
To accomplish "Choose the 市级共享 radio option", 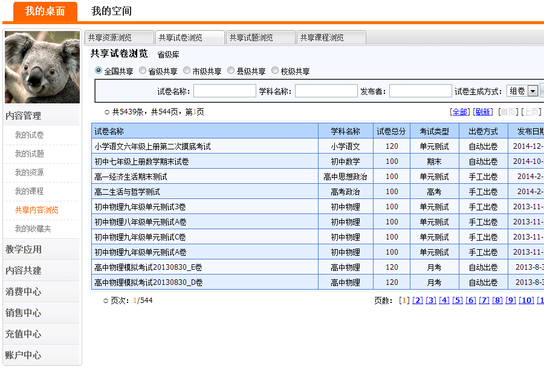I will pos(187,71).
